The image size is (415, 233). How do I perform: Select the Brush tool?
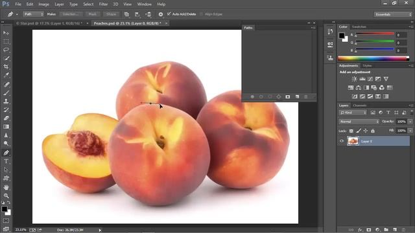[6, 93]
